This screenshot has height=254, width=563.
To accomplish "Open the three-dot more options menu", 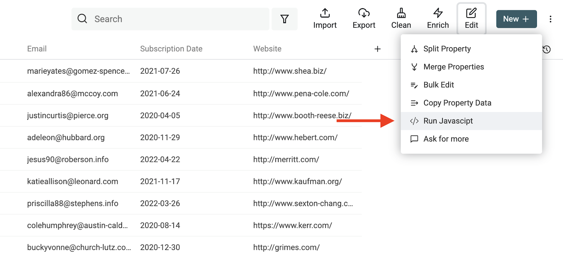I will pos(550,19).
